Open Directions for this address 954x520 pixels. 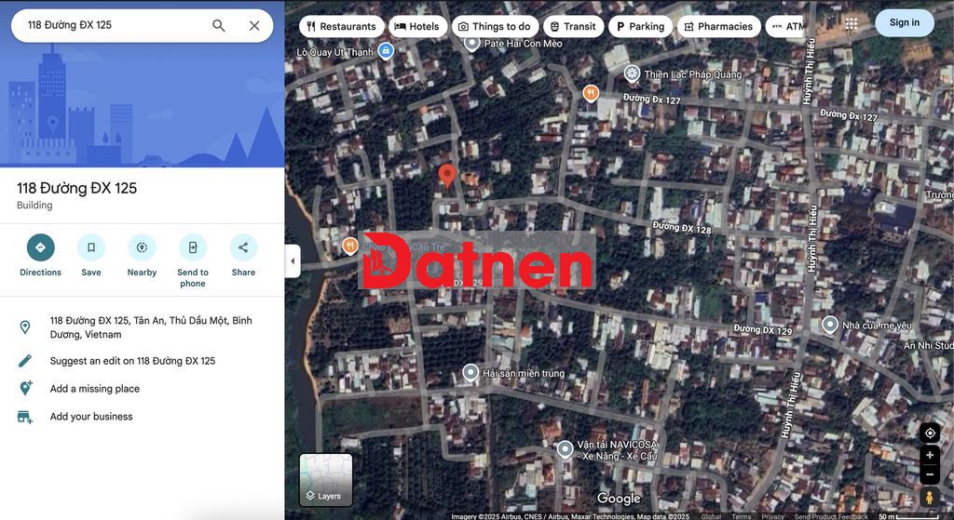point(40,247)
